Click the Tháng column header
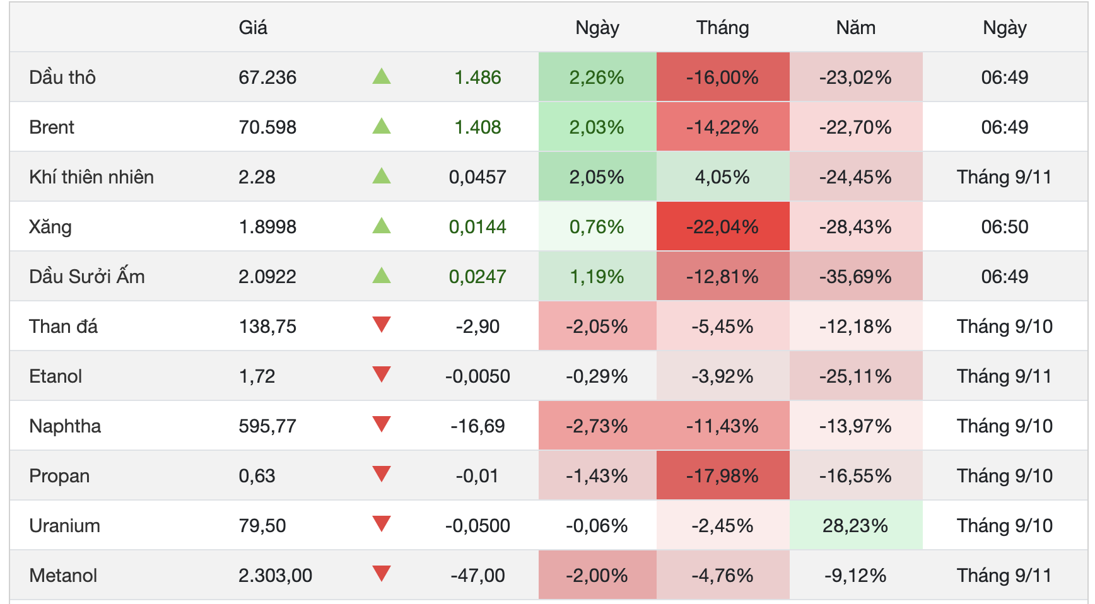The width and height of the screenshot is (1095, 604). (x=723, y=28)
